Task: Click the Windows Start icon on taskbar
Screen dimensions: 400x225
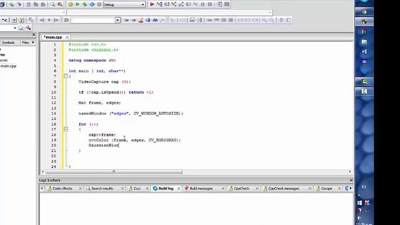Action: [x=360, y=202]
